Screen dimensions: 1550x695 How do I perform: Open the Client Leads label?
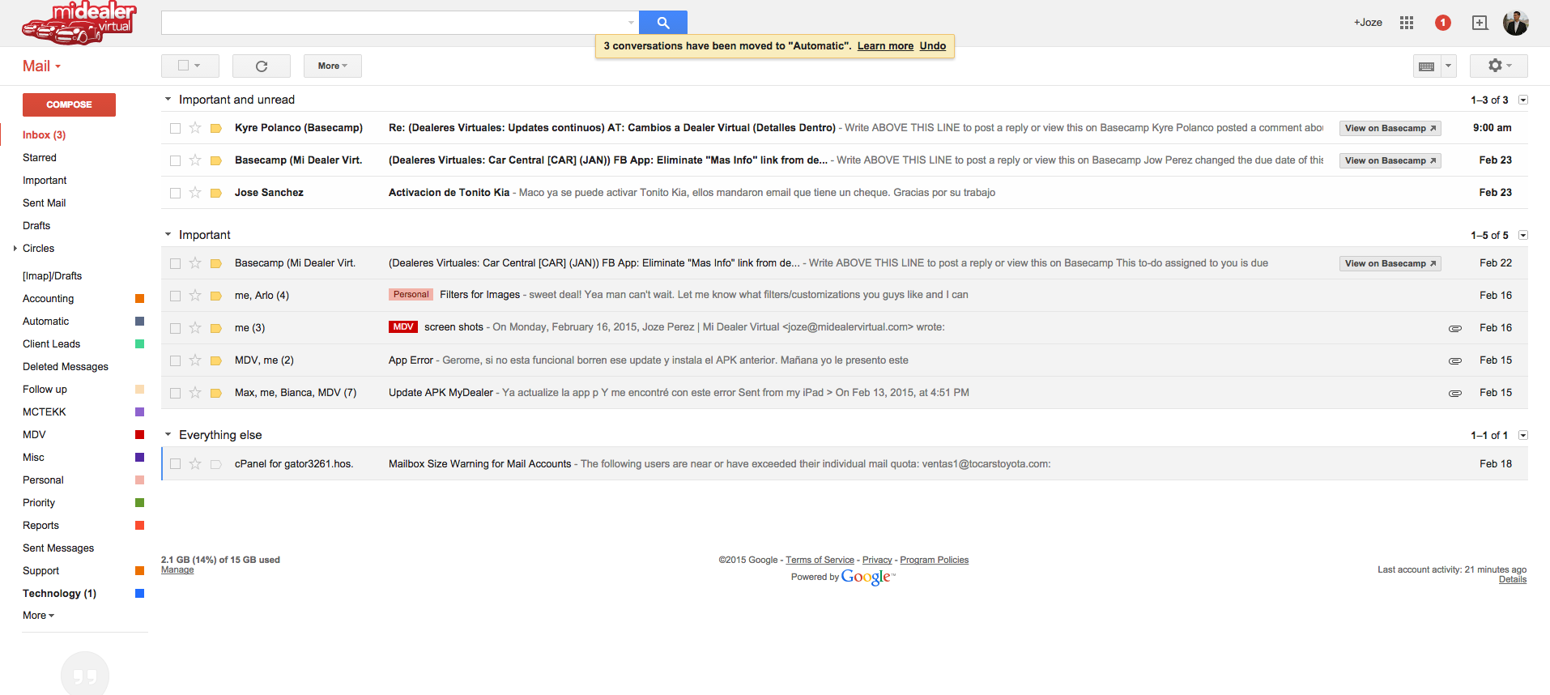pyautogui.click(x=52, y=344)
